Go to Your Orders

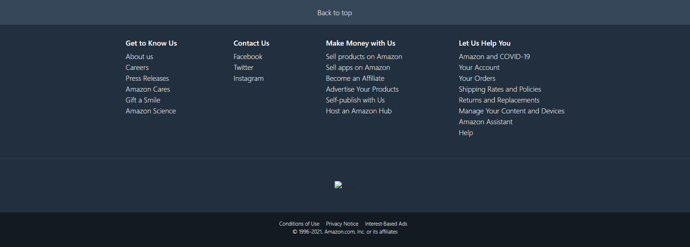[x=477, y=78]
